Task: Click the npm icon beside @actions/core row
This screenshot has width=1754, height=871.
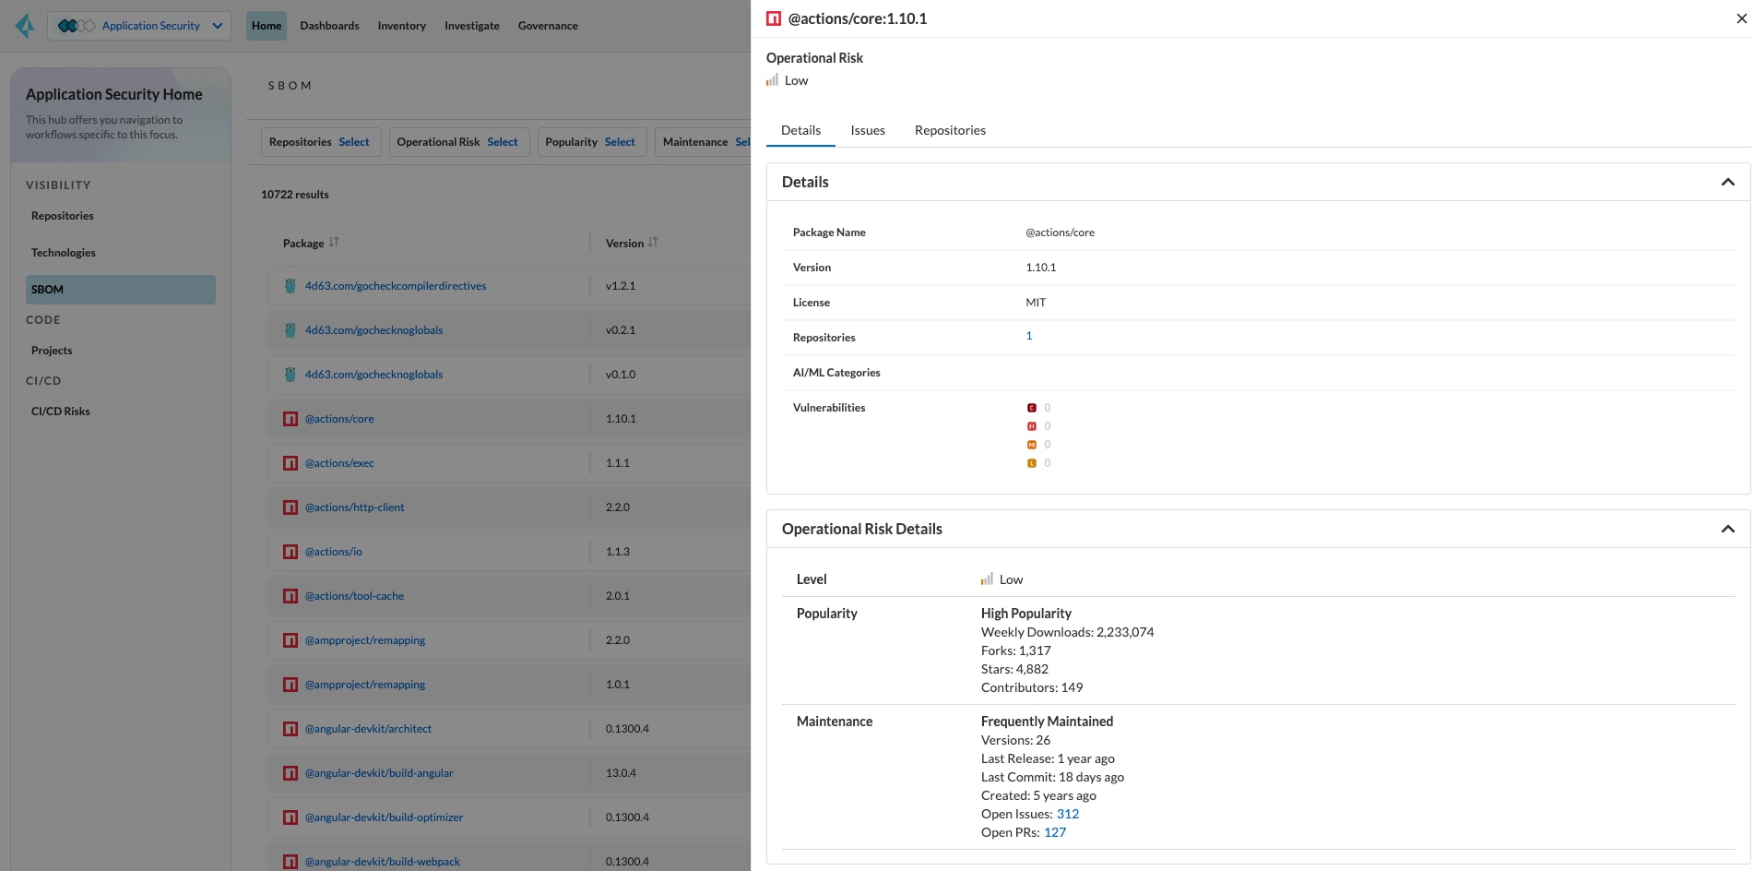Action: 290,419
